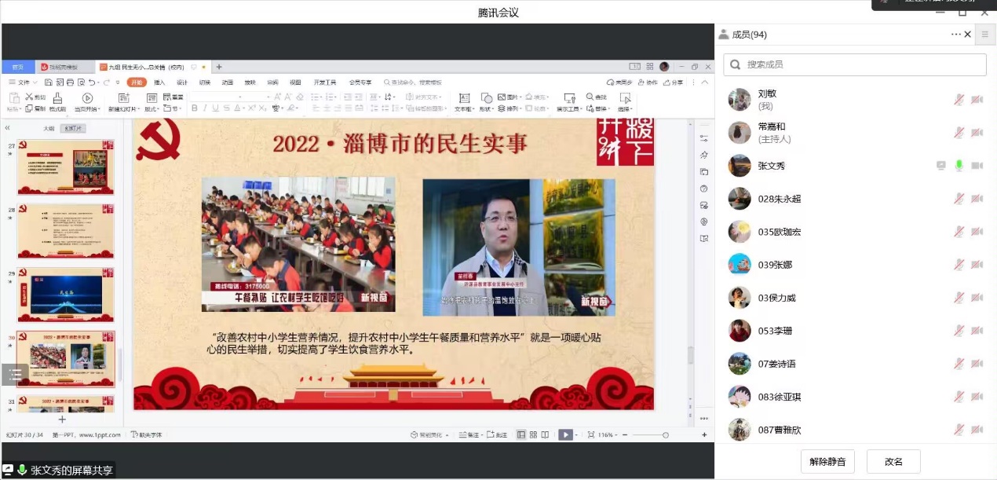Click the 改名 button
Screen dimensions: 997x480
[x=893, y=462]
